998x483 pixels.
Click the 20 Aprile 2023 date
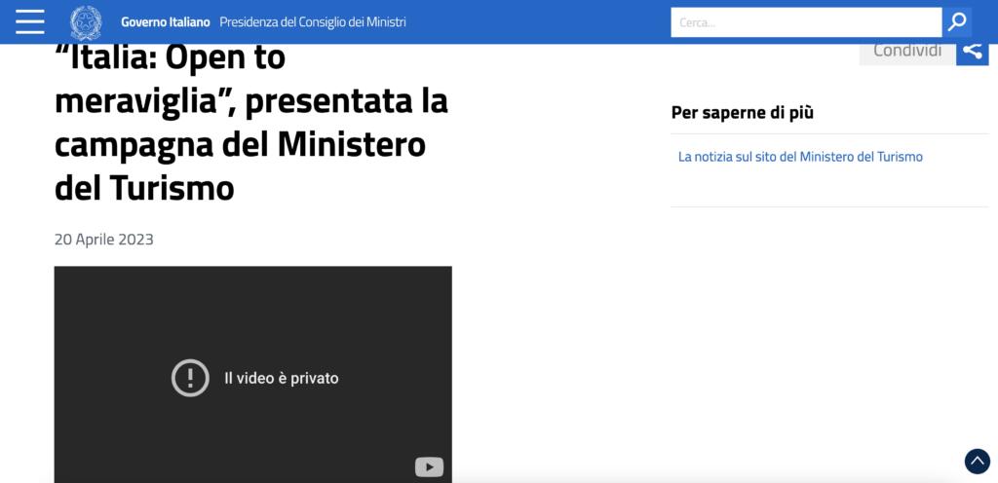click(104, 240)
